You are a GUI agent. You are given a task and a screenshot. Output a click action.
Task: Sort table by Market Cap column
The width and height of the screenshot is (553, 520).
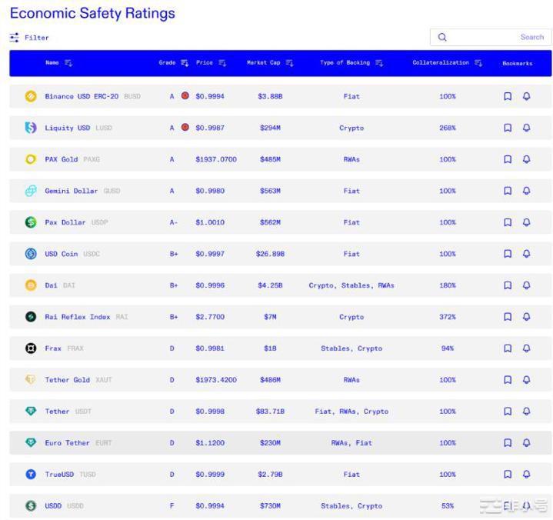tap(289, 63)
